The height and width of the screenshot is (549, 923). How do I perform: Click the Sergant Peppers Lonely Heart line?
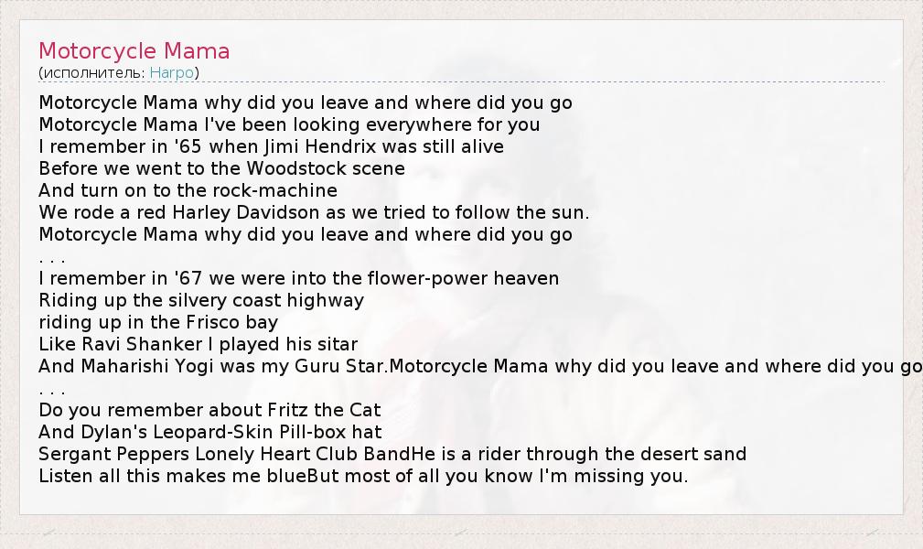tap(392, 454)
